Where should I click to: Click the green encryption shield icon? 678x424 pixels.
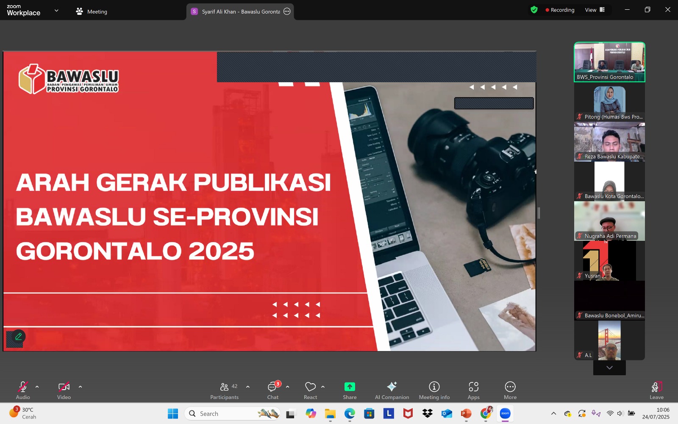tap(534, 10)
